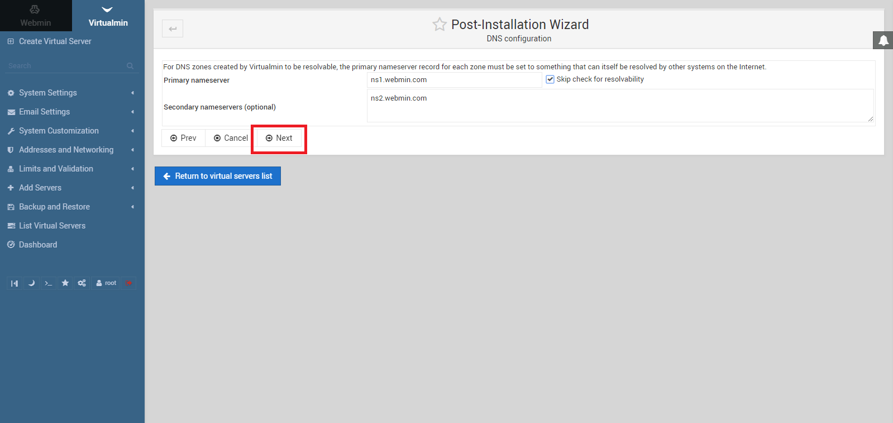Screen dimensions: 893x423
Task: Switch to the Webmin tab
Action: 36,16
